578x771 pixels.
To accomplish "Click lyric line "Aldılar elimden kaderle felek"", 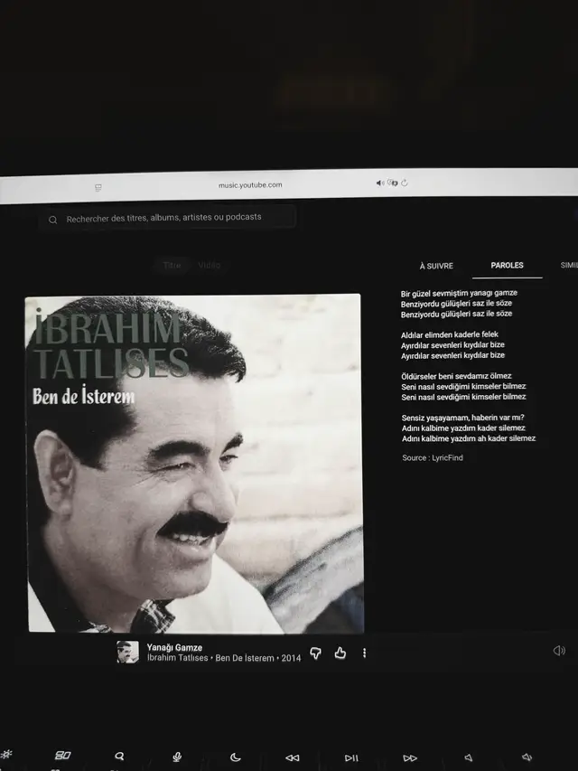I will point(450,334).
